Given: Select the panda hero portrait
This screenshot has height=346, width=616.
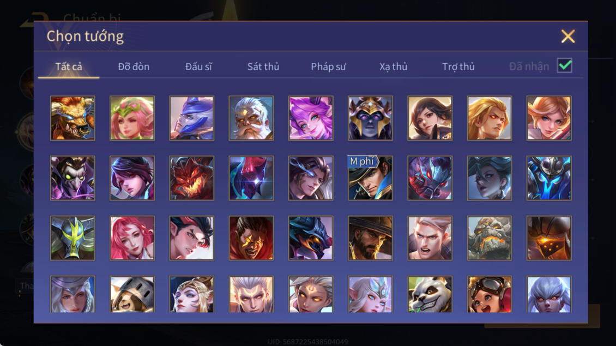Looking at the screenshot, I should click(430, 294).
